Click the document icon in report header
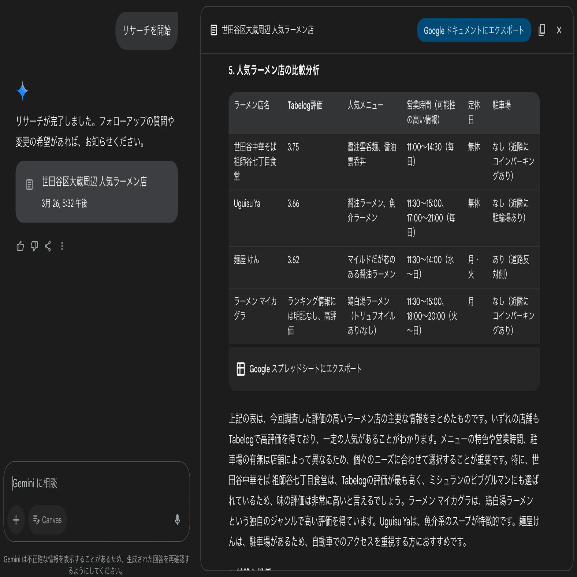The width and height of the screenshot is (577, 577). click(x=214, y=30)
